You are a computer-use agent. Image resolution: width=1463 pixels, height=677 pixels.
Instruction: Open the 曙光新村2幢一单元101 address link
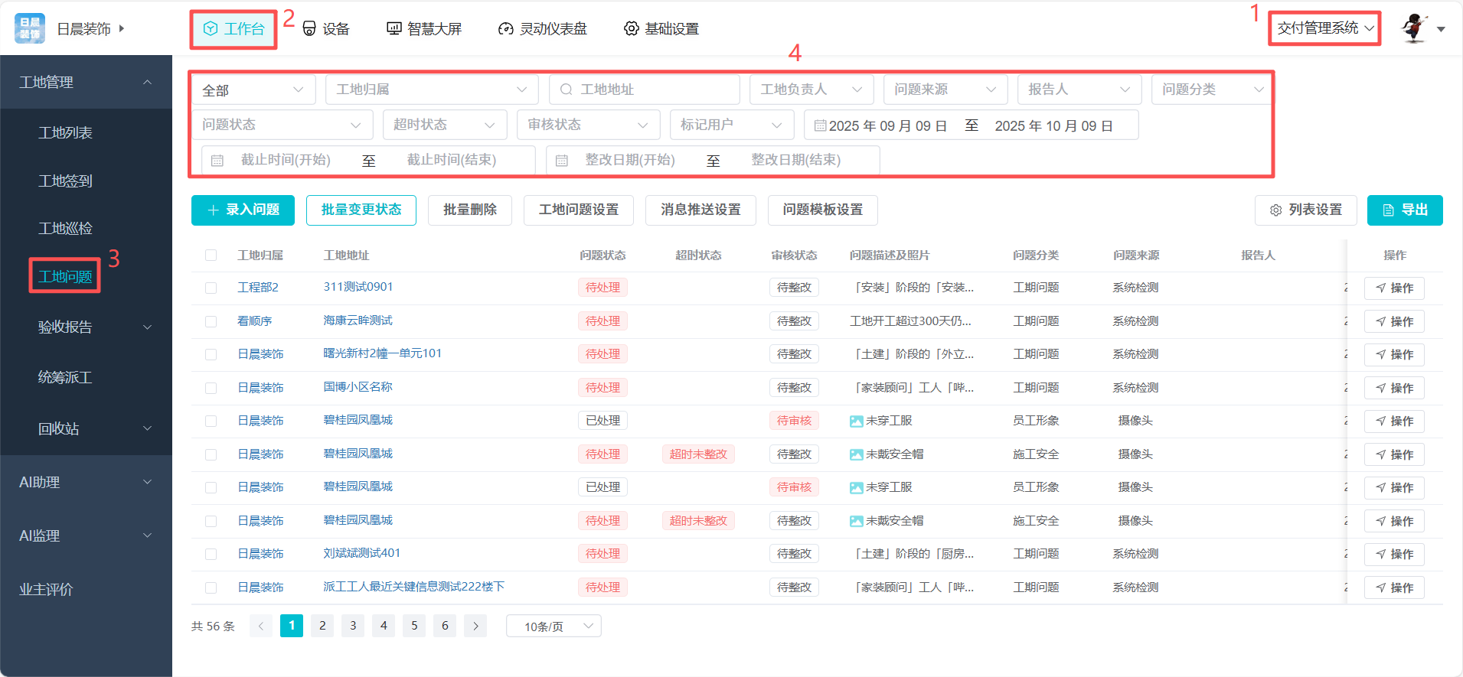point(382,353)
